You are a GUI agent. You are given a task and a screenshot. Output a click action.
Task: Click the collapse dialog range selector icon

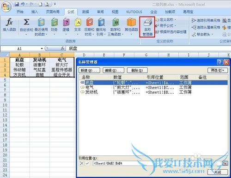225,163
